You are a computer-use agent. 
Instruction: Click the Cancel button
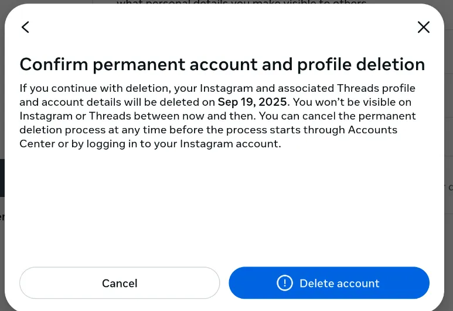pyautogui.click(x=120, y=283)
